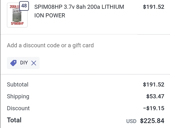
Task: Select the −$19.15 discount amount
Action: pyautogui.click(x=154, y=108)
